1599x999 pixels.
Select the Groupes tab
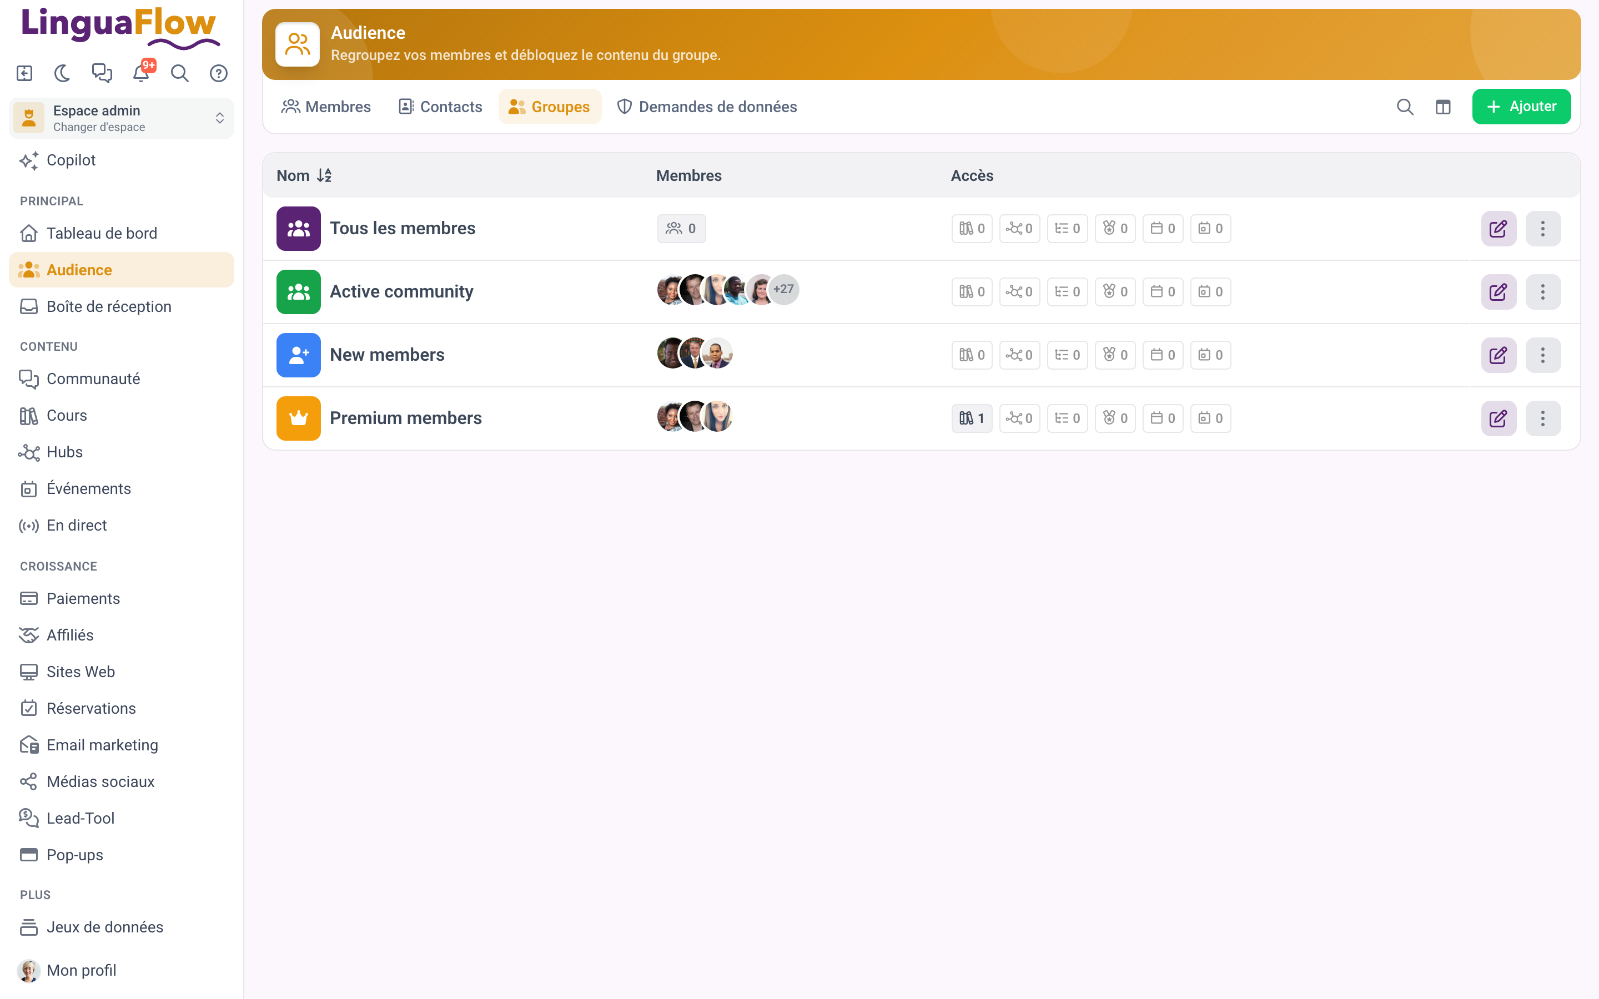click(550, 107)
